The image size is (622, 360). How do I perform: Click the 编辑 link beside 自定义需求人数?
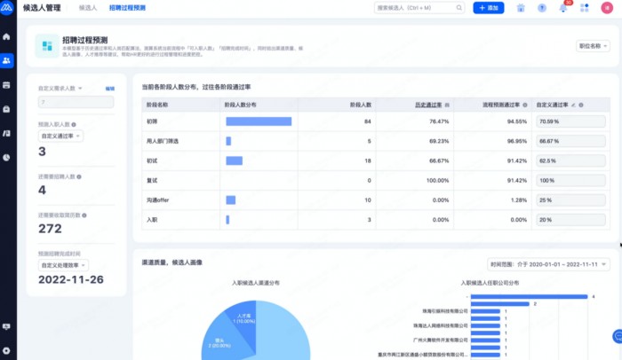110,89
